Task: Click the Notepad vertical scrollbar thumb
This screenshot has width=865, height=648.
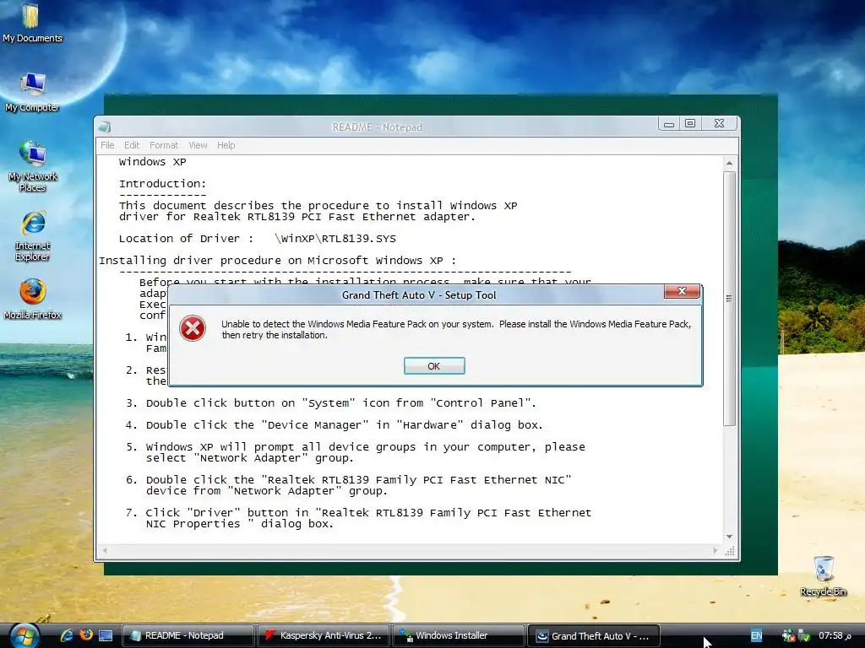Action: (x=729, y=298)
